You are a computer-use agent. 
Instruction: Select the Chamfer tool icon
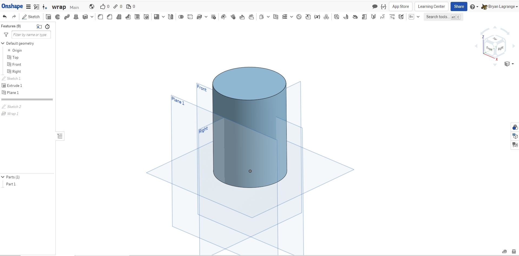110,17
